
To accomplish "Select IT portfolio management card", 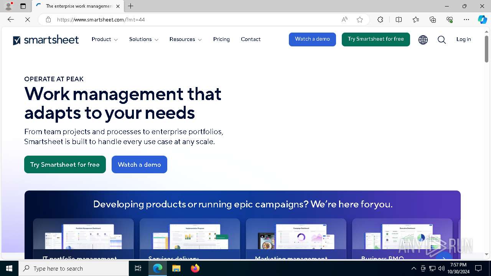I will pos(83,240).
